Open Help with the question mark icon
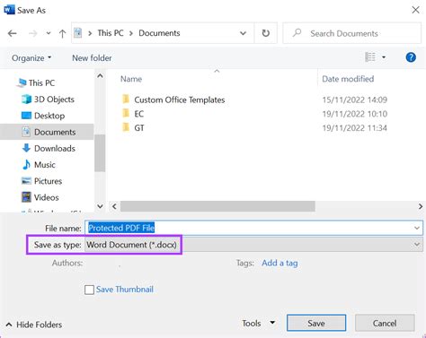This screenshot has width=426, height=338. click(x=411, y=57)
